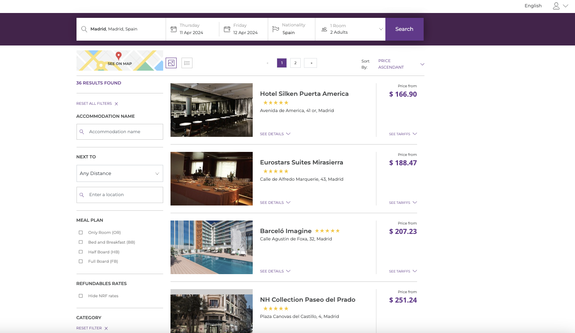The width and height of the screenshot is (575, 333).
Task: Select Full Board (FB) meal plan
Action: point(81,262)
